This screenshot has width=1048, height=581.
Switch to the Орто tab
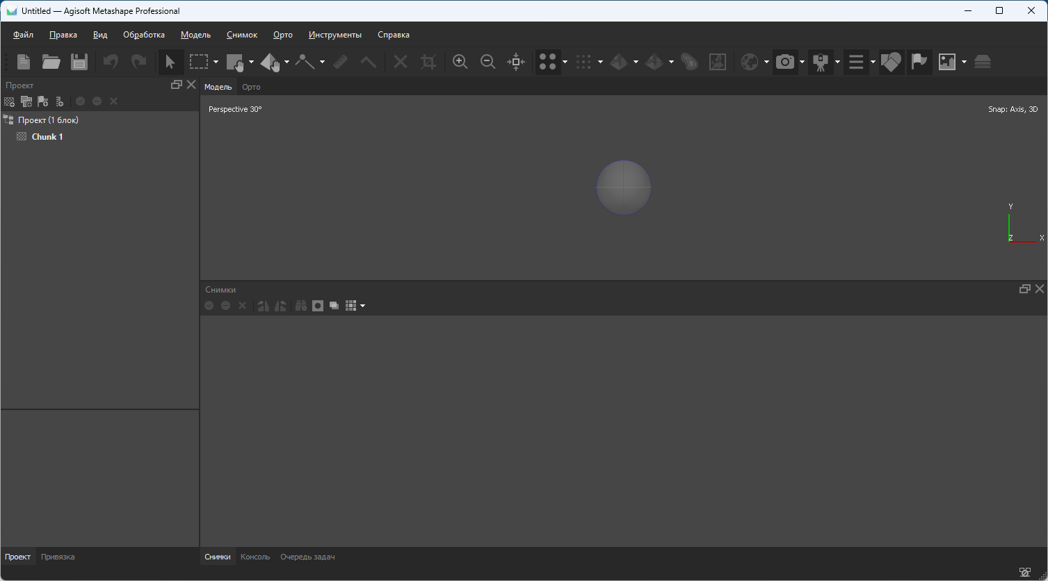click(x=251, y=87)
